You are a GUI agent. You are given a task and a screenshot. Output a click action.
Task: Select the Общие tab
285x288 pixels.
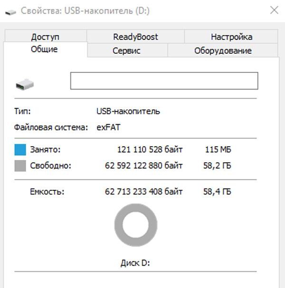44,50
